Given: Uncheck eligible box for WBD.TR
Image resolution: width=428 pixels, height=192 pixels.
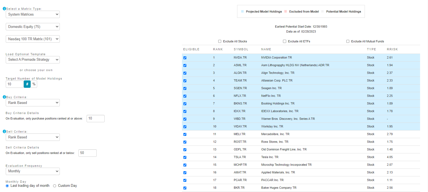Looking at the screenshot, I should click(185, 119).
